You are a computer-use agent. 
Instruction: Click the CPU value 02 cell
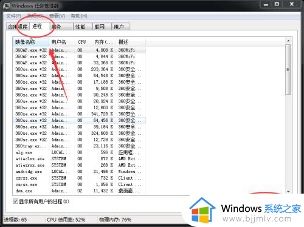[80, 191]
